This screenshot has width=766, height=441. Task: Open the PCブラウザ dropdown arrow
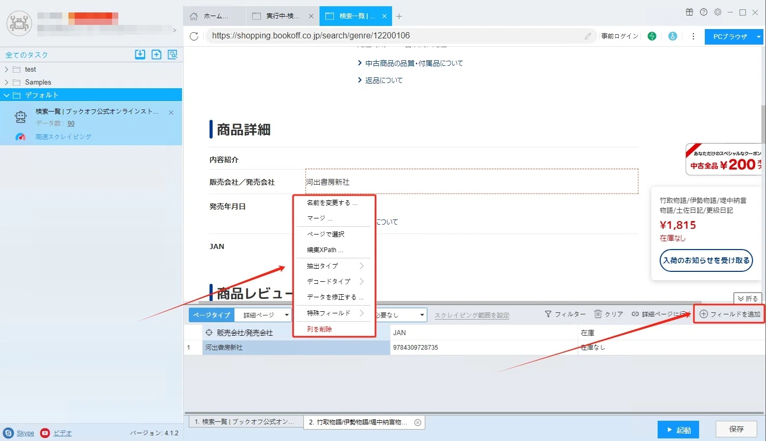(x=759, y=37)
